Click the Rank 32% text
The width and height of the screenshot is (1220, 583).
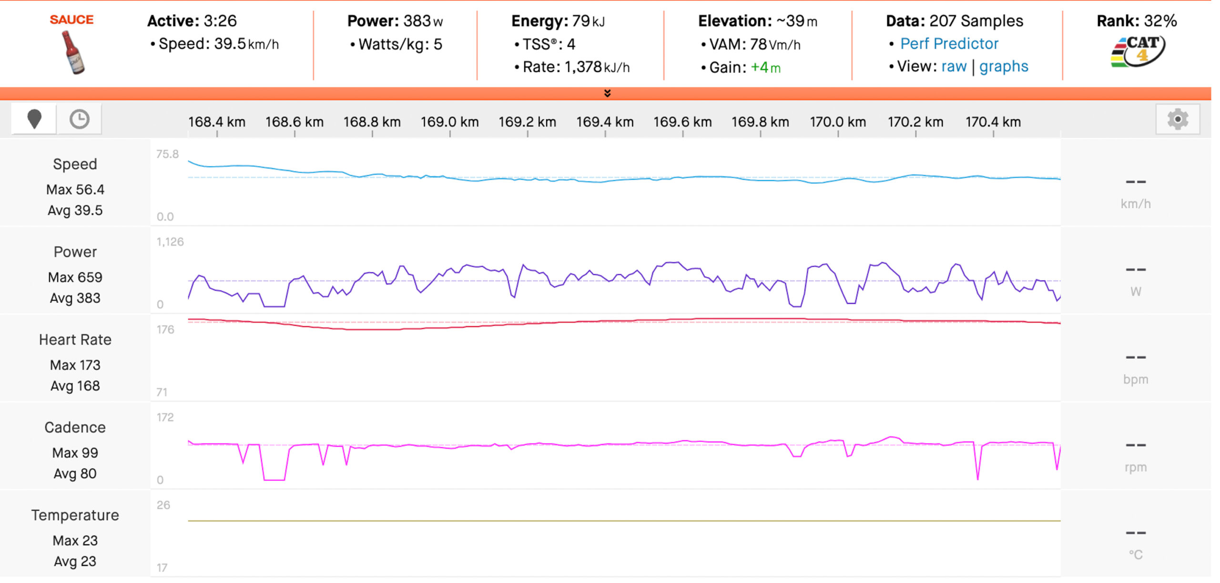coord(1137,21)
